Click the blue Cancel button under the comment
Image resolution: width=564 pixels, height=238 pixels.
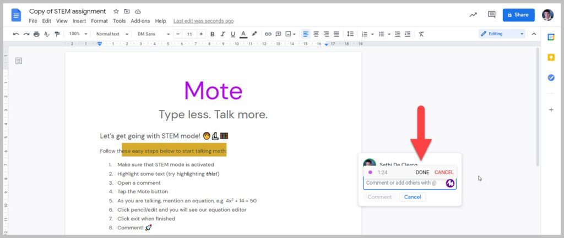pos(413,197)
